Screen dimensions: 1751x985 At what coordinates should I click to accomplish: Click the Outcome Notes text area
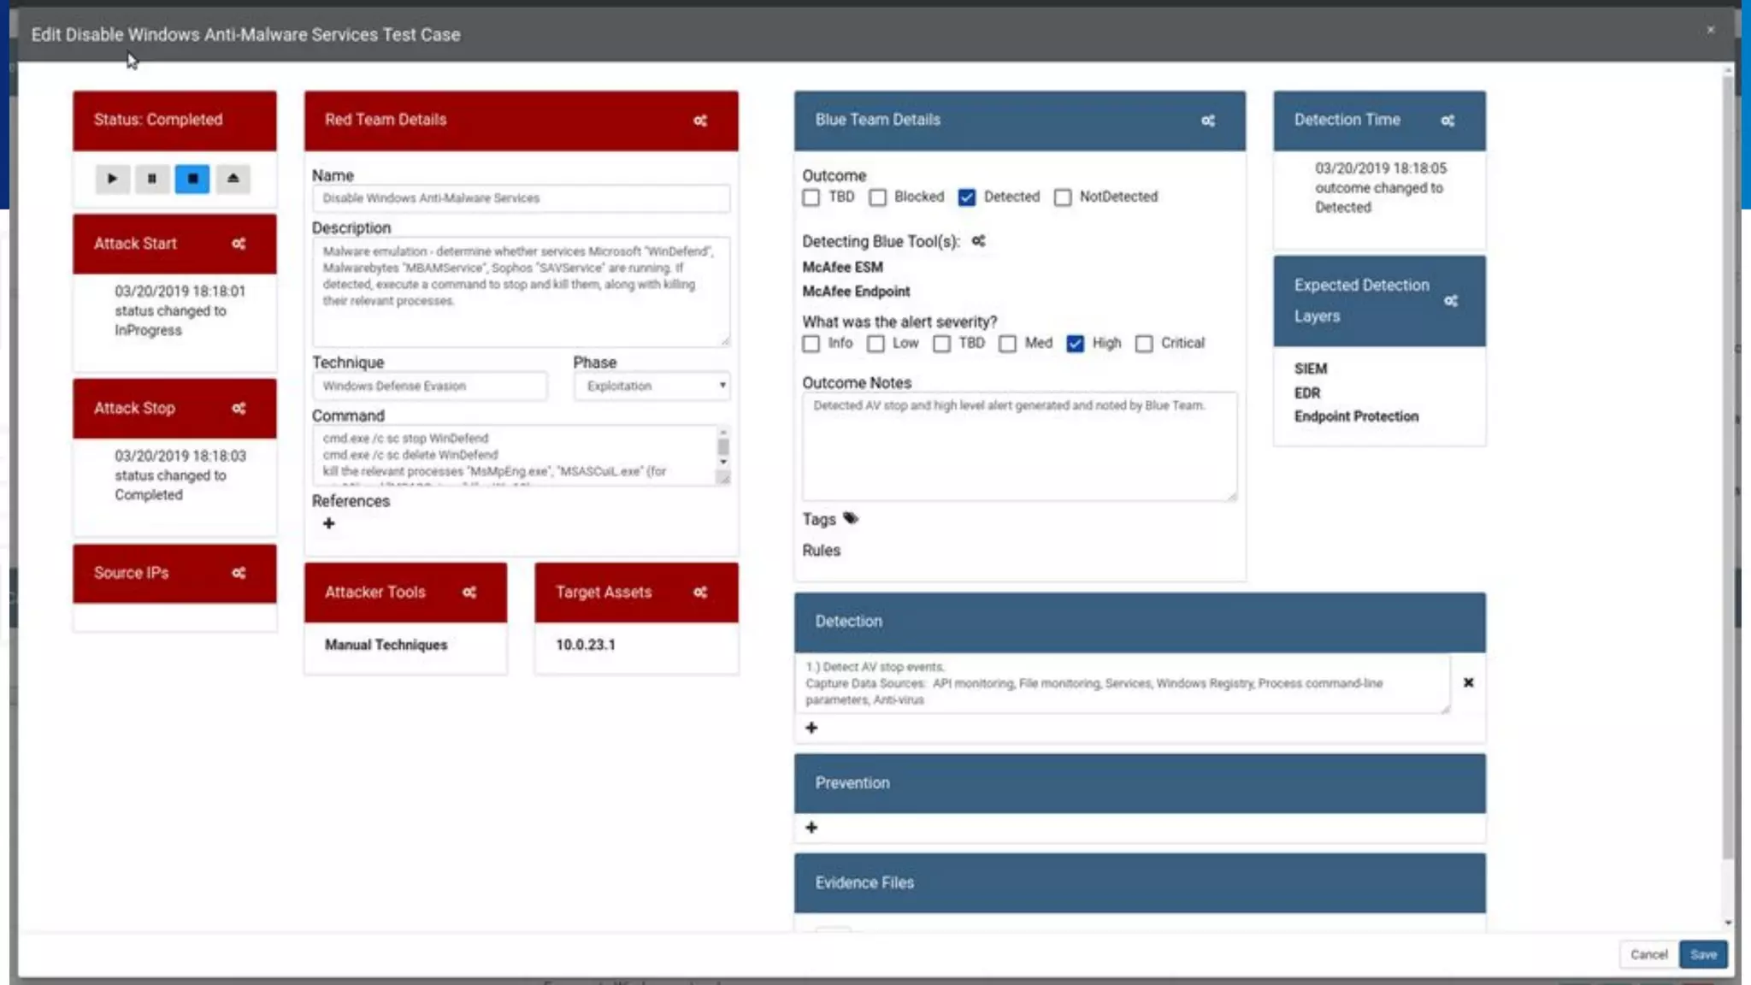pos(1018,446)
